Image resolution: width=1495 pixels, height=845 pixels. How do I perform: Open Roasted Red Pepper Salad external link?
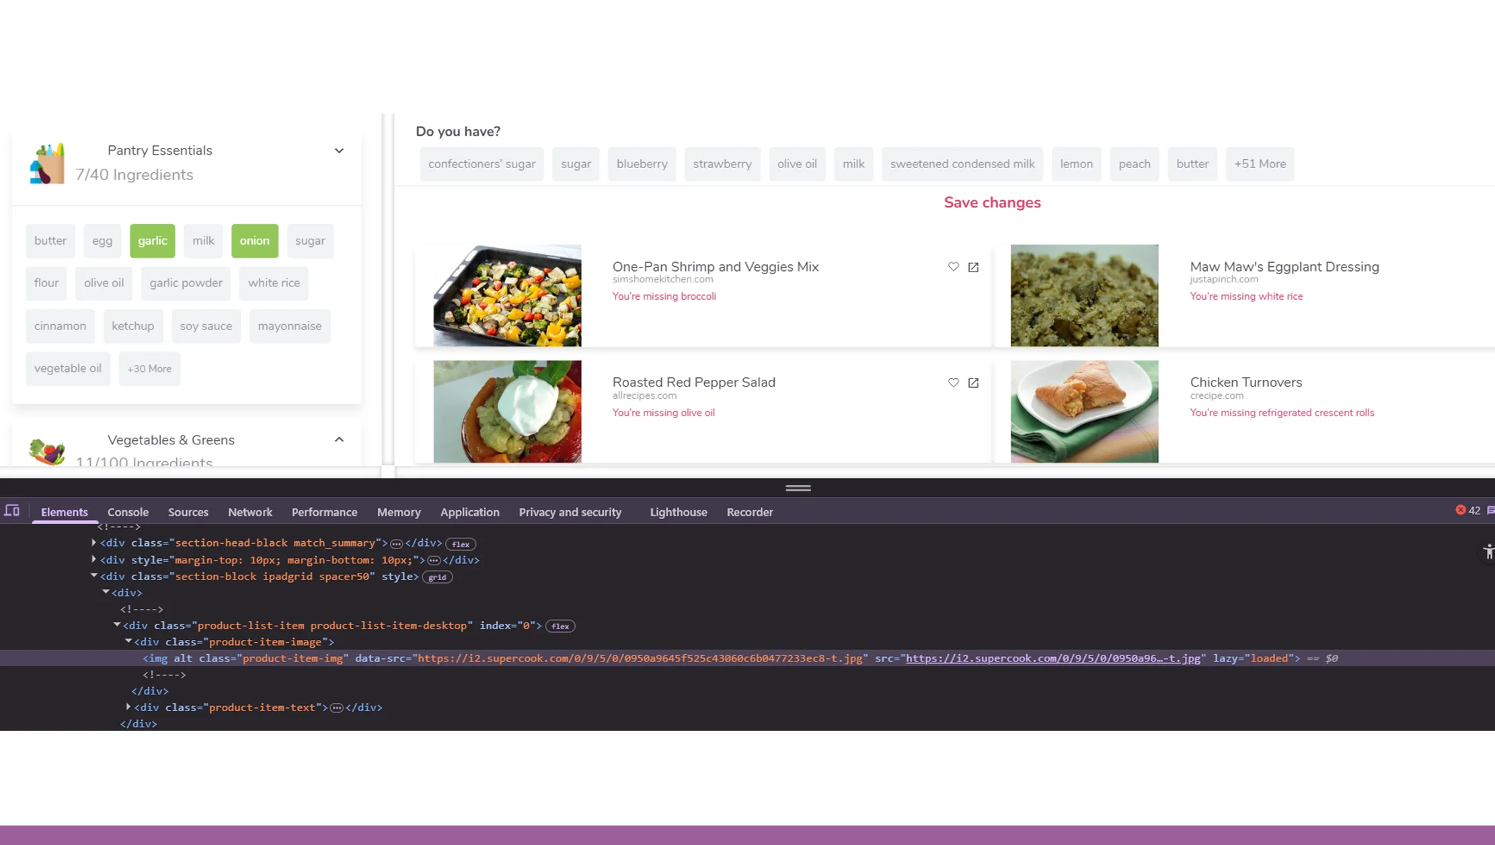coord(973,383)
